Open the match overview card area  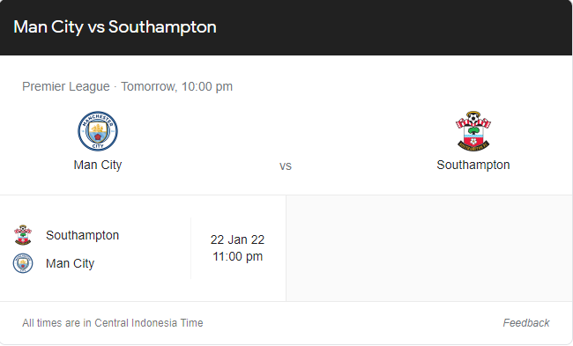coord(286,125)
